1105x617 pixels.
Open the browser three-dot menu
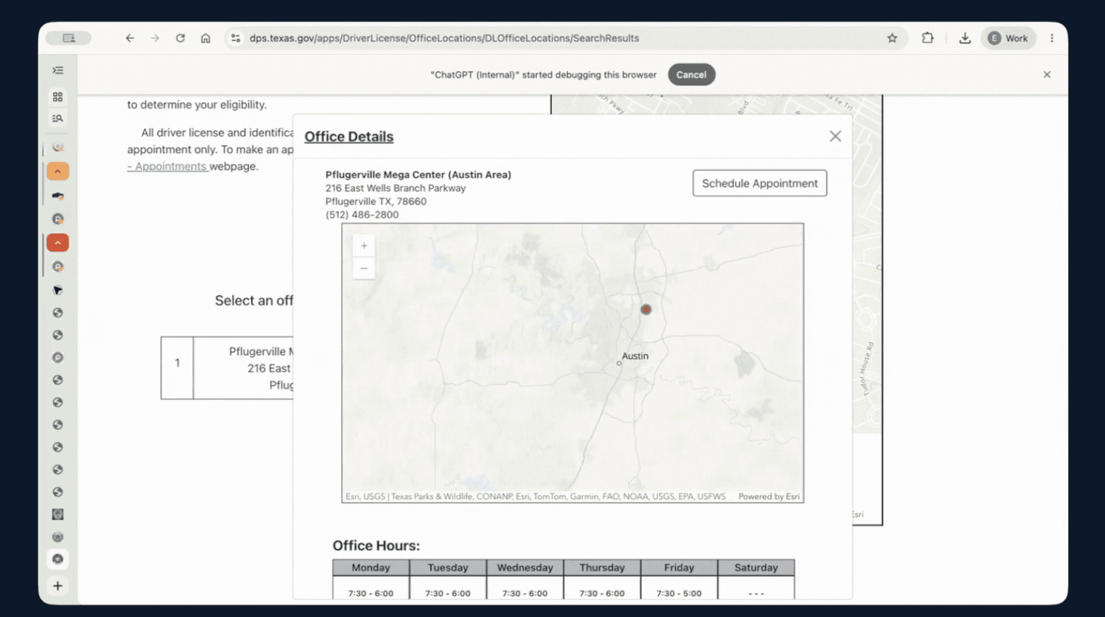(x=1051, y=38)
